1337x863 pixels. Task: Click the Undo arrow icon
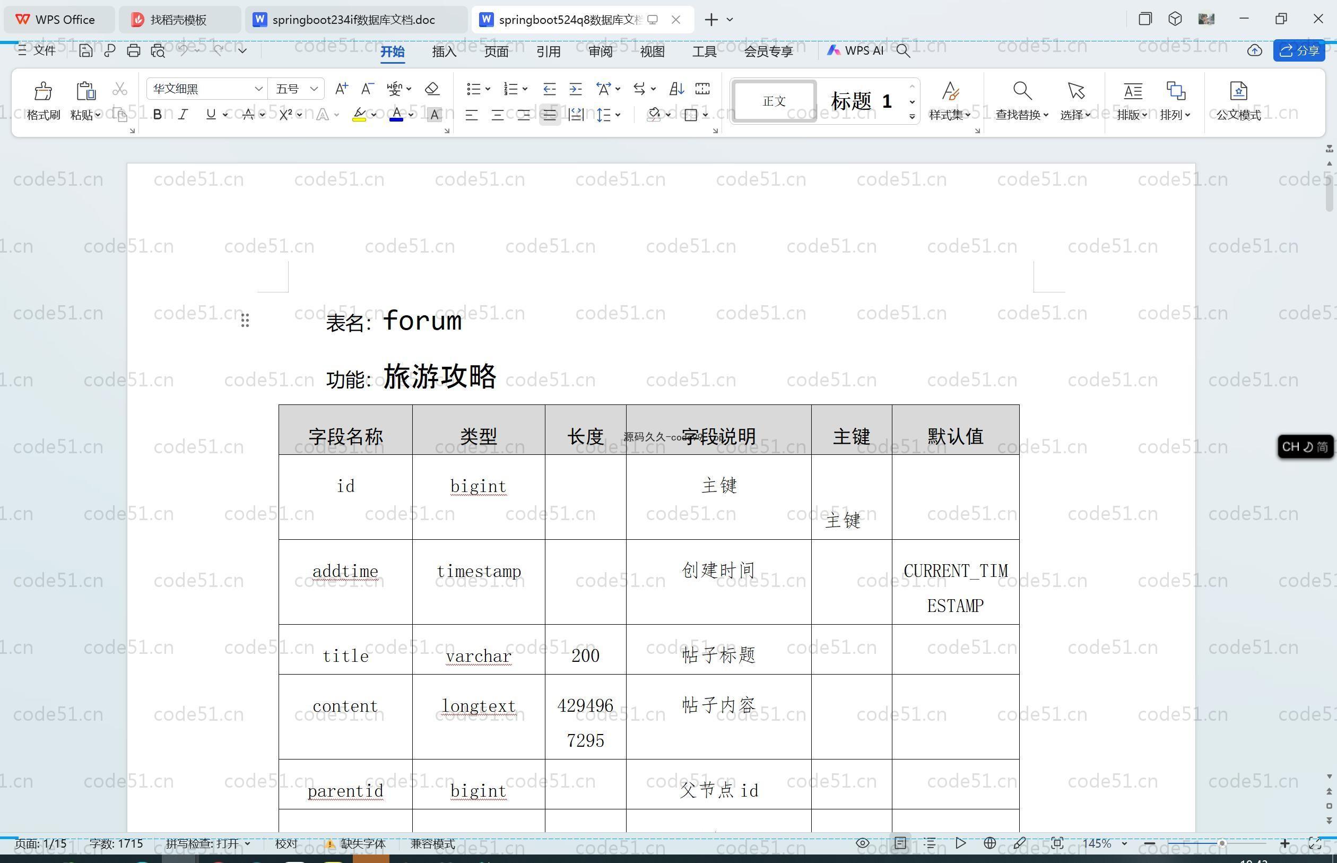(183, 50)
